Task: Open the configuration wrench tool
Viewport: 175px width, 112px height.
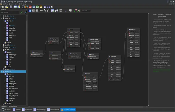Action: coord(52,7)
